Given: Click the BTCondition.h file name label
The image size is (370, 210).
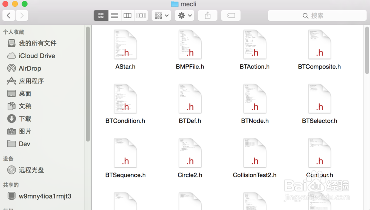Looking at the screenshot, I should pos(125,121).
